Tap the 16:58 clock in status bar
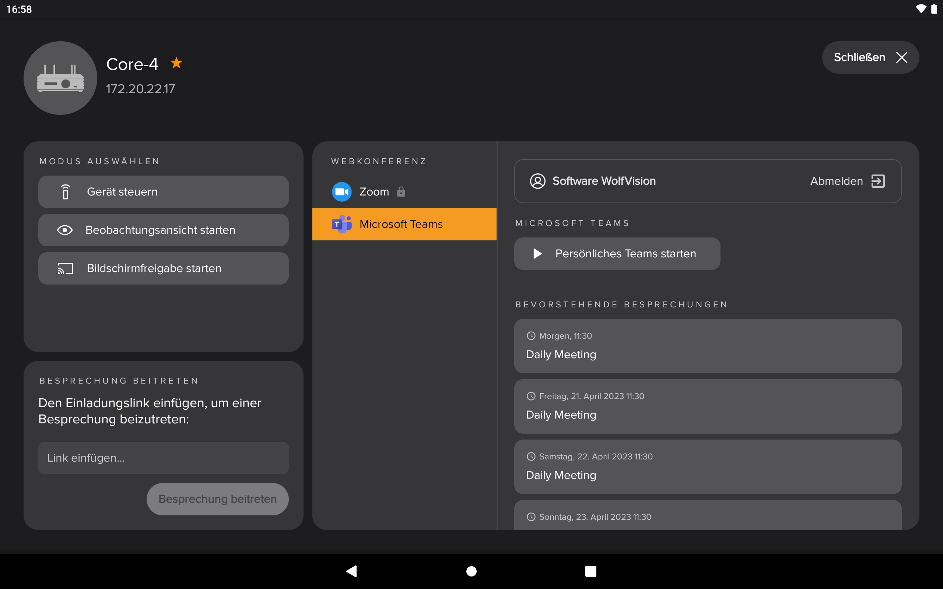 [x=19, y=9]
